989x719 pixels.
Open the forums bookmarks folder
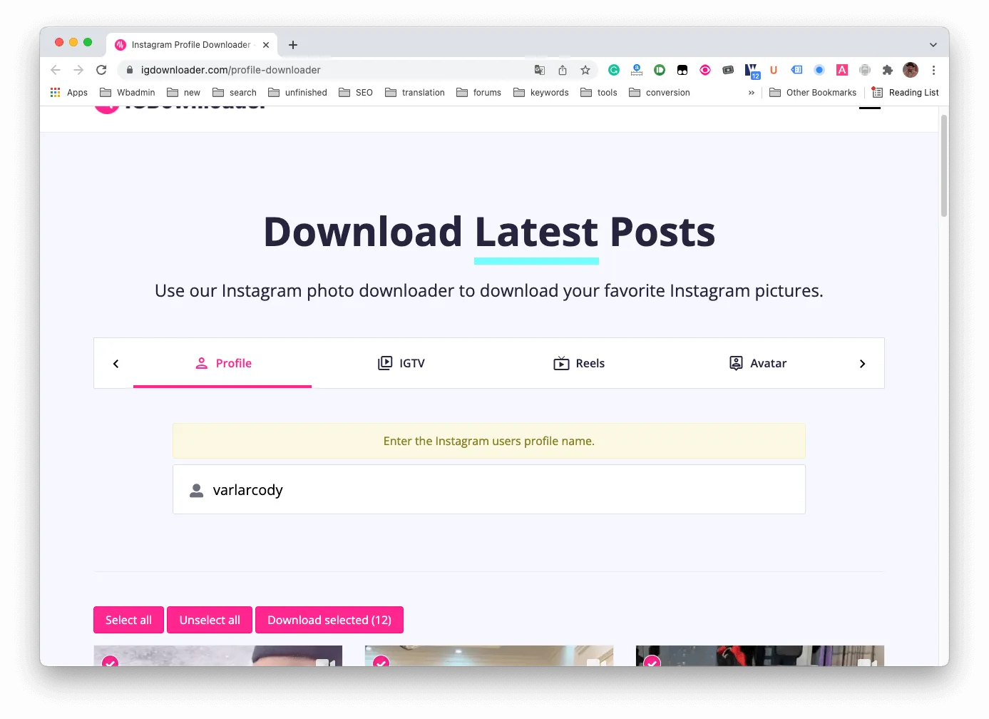pos(478,93)
